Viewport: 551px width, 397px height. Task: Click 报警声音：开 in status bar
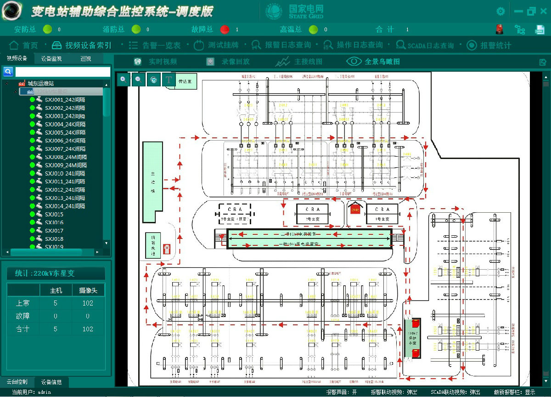(x=342, y=392)
